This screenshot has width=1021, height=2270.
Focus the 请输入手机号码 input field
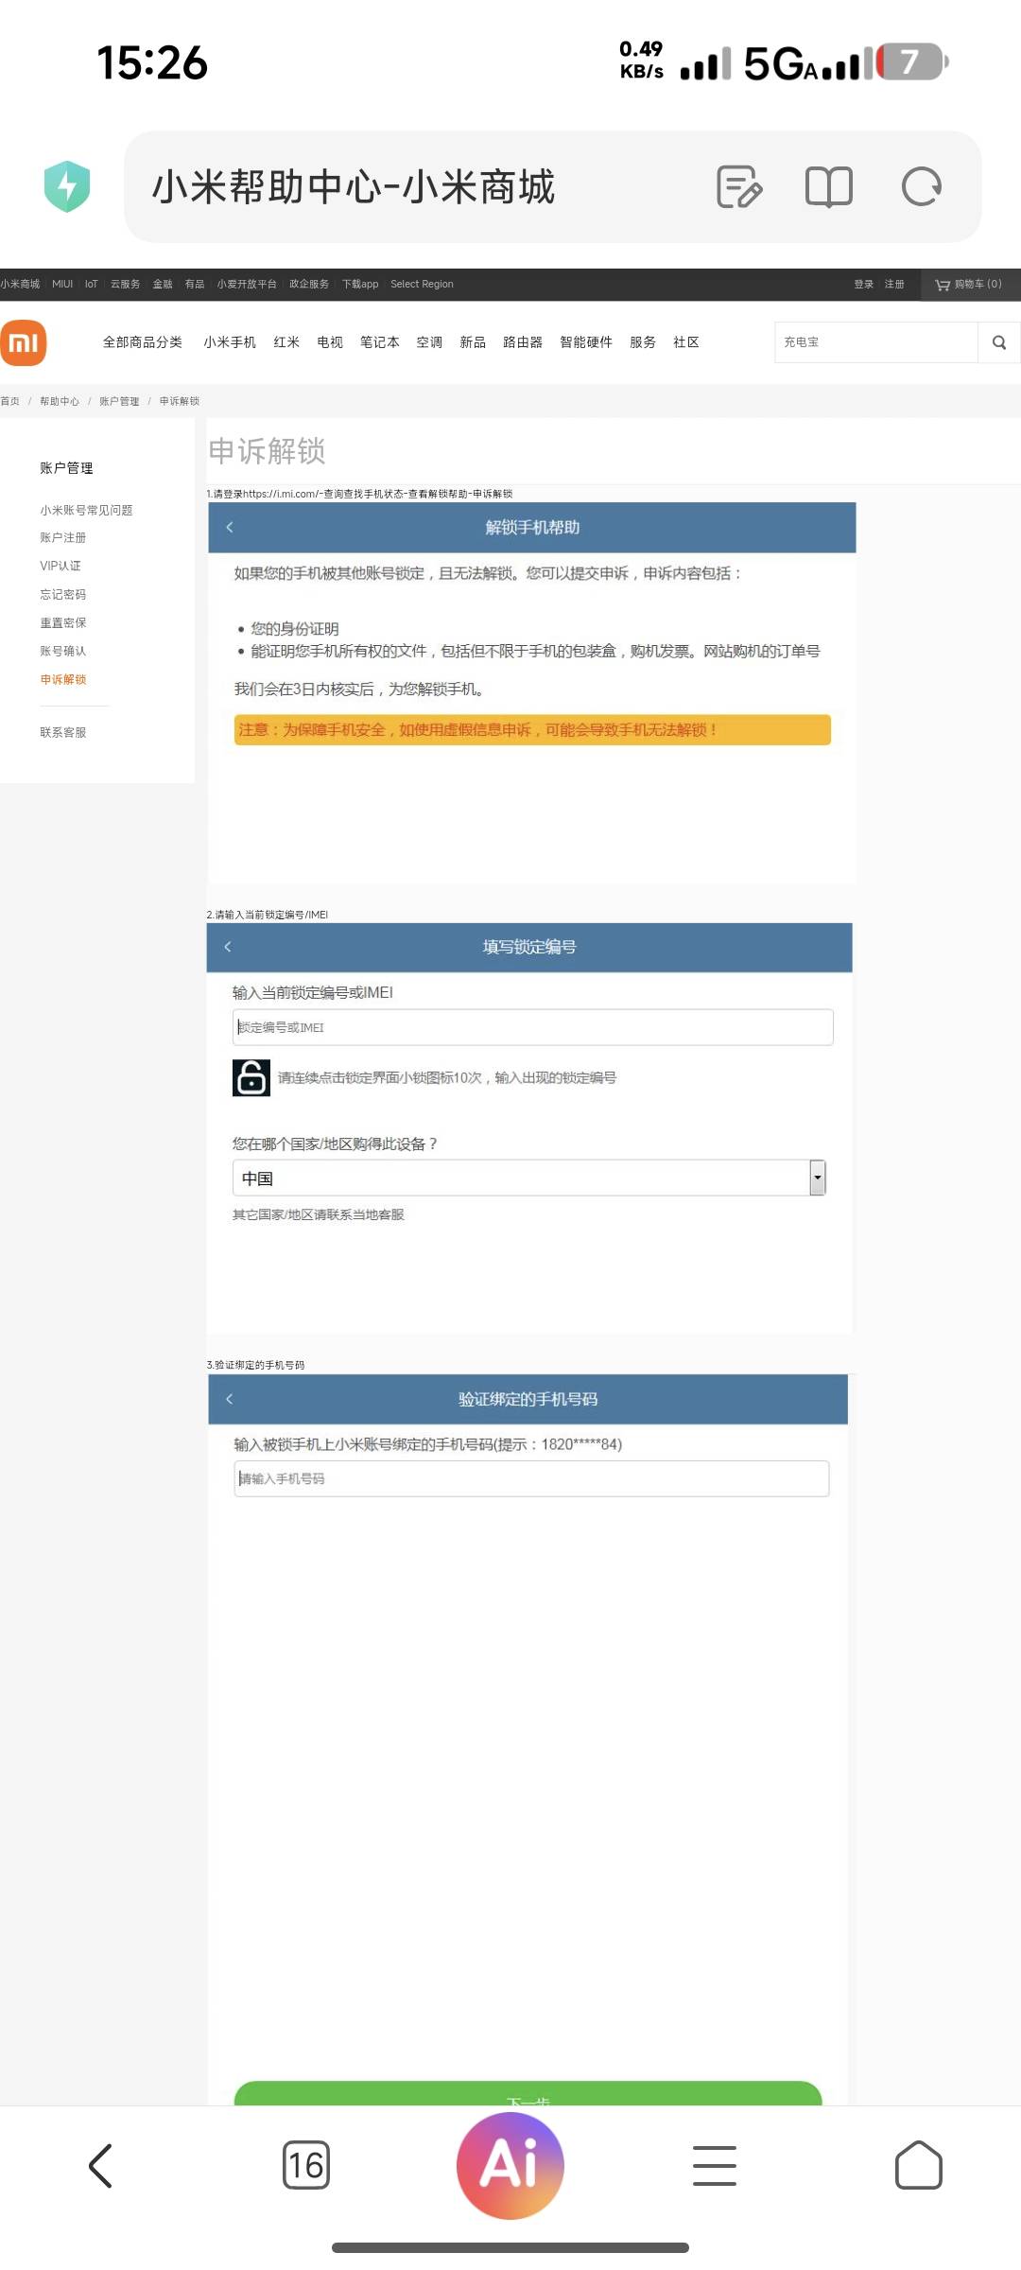pyautogui.click(x=531, y=1478)
